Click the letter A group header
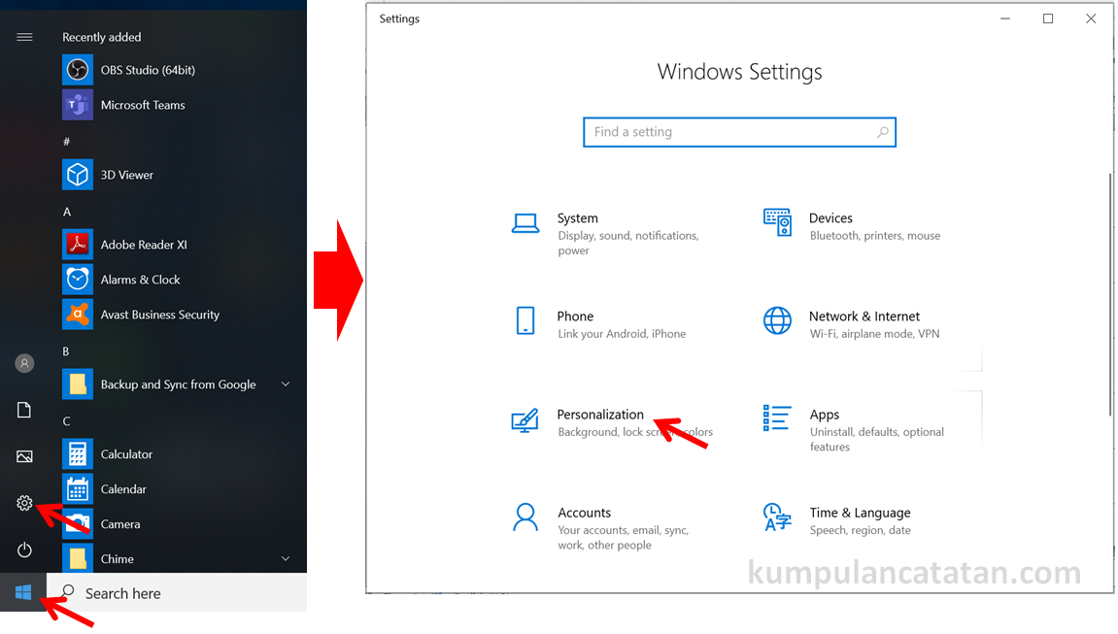 [67, 212]
